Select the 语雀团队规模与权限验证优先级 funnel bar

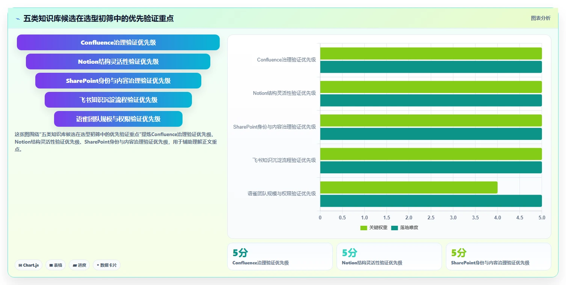[118, 119]
